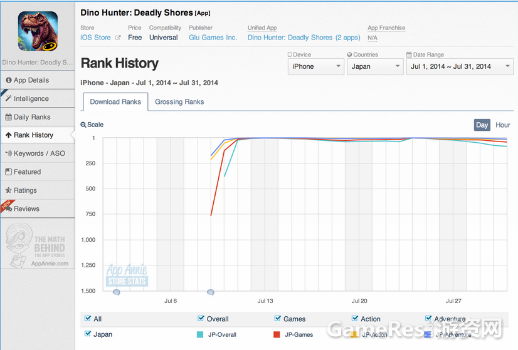
Task: Click the JP-Games red color swatch
Action: 277,334
